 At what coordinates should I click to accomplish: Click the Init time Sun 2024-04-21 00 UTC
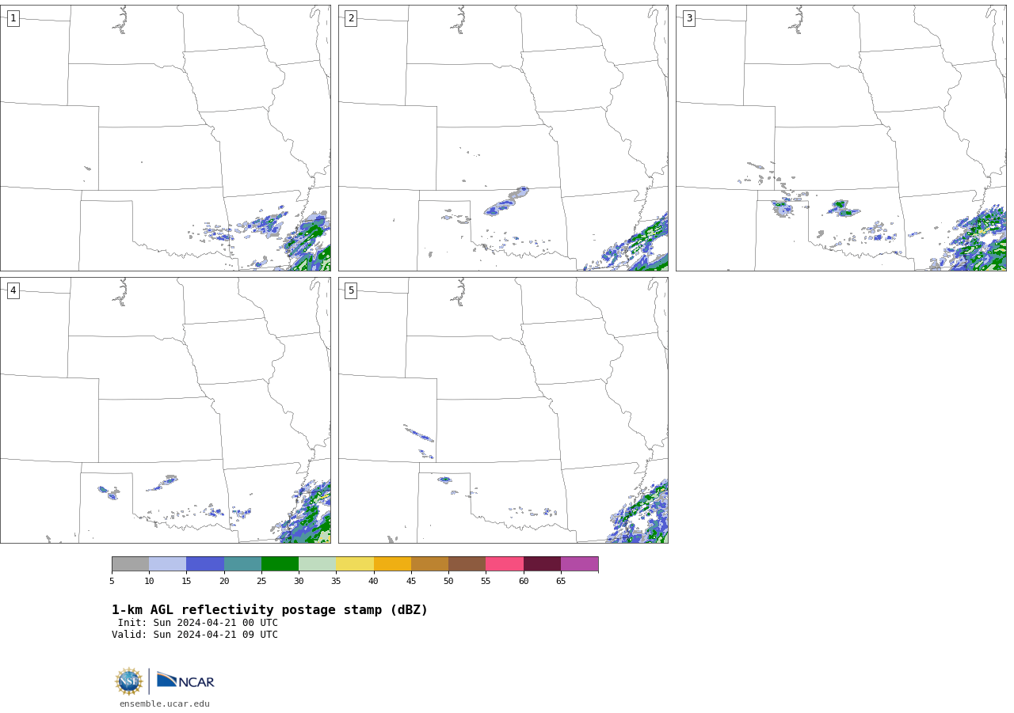pos(198,623)
